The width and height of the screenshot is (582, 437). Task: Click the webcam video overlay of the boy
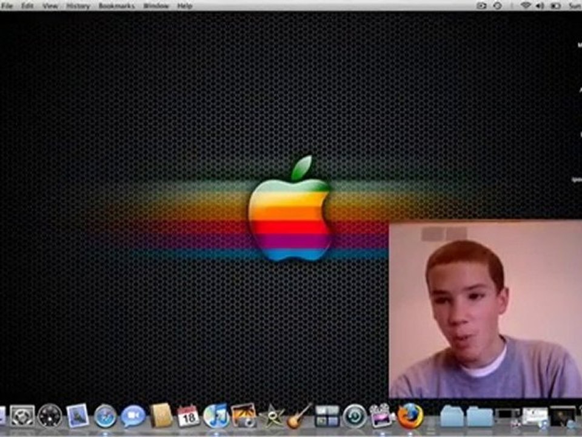coord(485,309)
